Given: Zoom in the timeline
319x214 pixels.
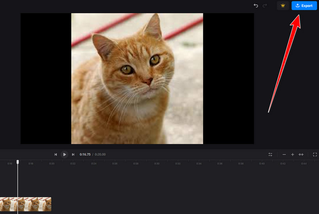Looking at the screenshot, I should [x=293, y=154].
